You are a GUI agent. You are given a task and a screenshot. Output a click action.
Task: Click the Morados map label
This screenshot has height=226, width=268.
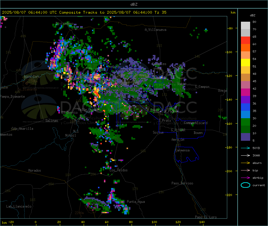[x=35, y=170]
